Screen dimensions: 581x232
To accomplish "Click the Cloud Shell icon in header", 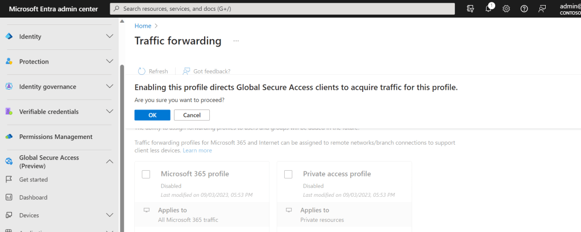I will point(470,9).
